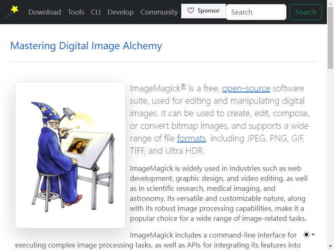This screenshot has height=250, width=334.
Task: Follow the open-source hyperlink
Action: (x=246, y=88)
